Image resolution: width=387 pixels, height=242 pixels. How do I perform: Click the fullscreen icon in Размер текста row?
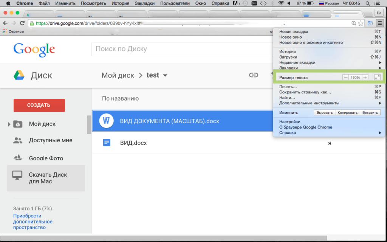tap(377, 77)
